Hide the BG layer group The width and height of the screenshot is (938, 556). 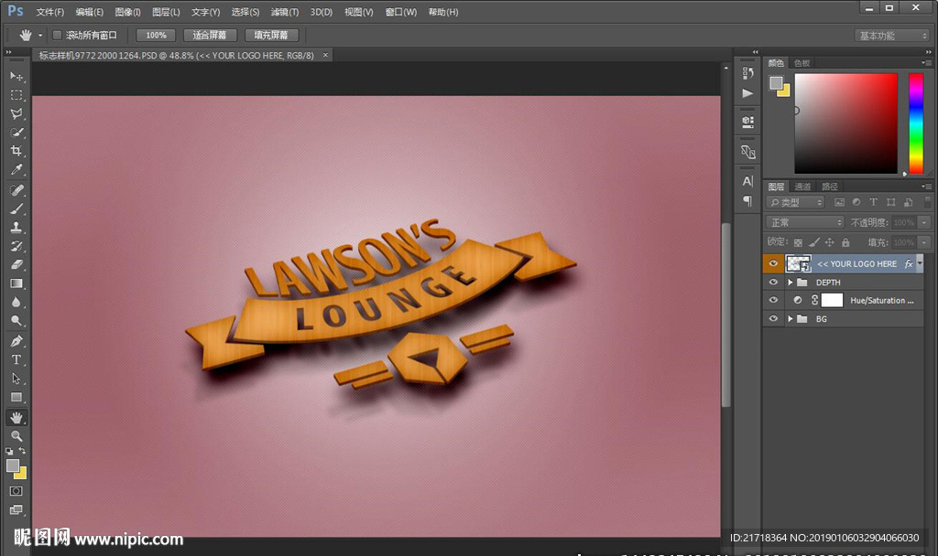[773, 318]
